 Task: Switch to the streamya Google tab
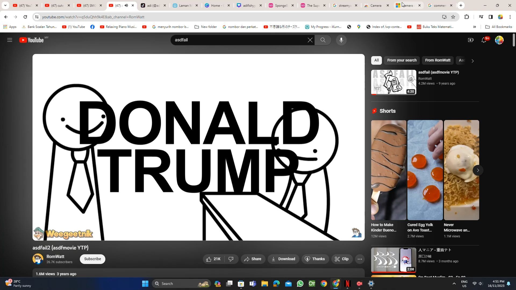pos(345,5)
